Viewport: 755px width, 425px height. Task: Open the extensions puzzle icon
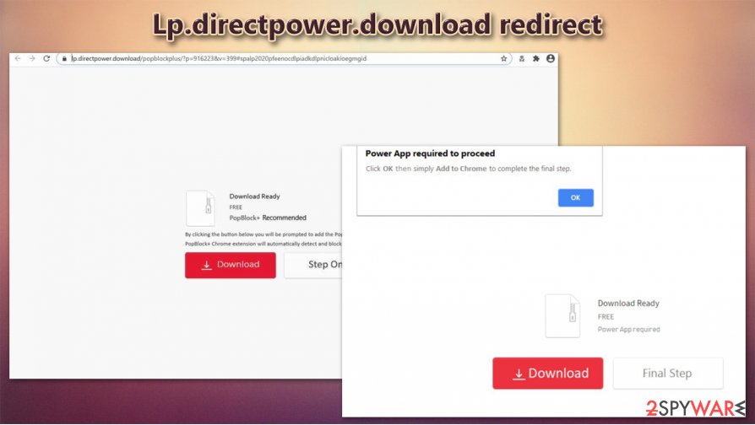coord(536,59)
